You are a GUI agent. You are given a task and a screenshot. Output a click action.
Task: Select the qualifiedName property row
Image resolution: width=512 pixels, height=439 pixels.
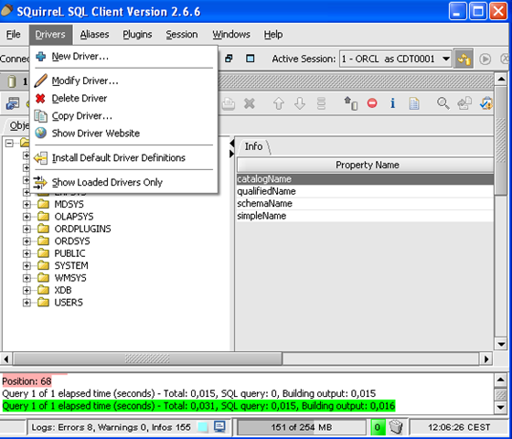coord(365,191)
